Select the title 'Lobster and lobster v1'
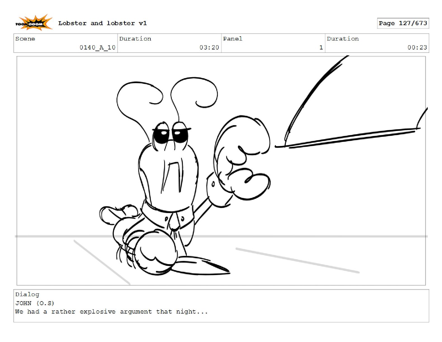 tap(102, 23)
